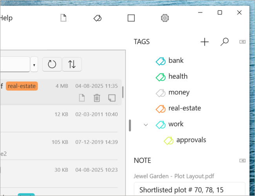The height and width of the screenshot is (196, 255).
Task: Add a new tag with plus icon
Action: [x=204, y=42]
